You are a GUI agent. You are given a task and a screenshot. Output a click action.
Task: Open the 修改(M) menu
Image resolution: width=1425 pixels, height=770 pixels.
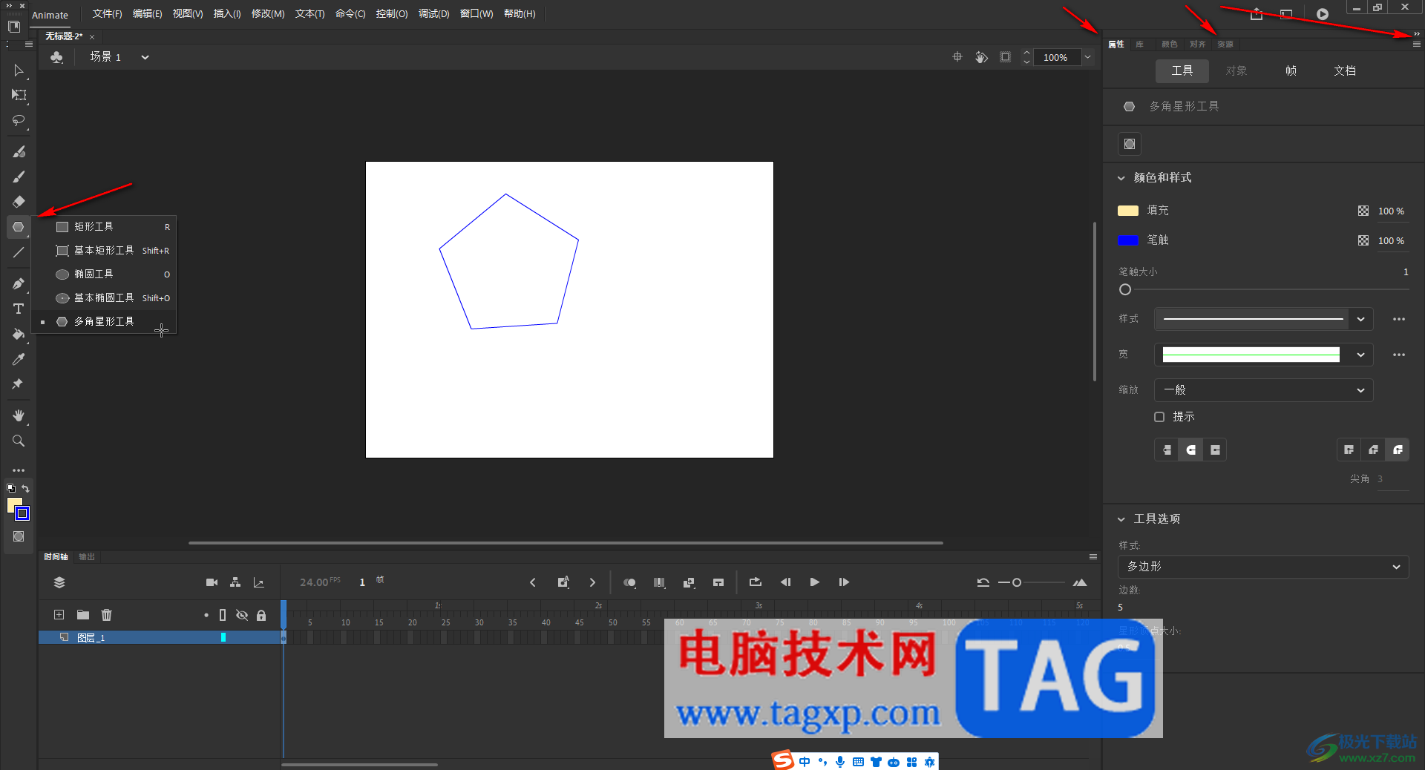pos(268,14)
